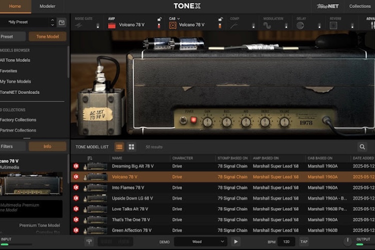The image size is (375, 250).
Task: Open the Advanced parameters sliders icon
Action: pos(372,25)
